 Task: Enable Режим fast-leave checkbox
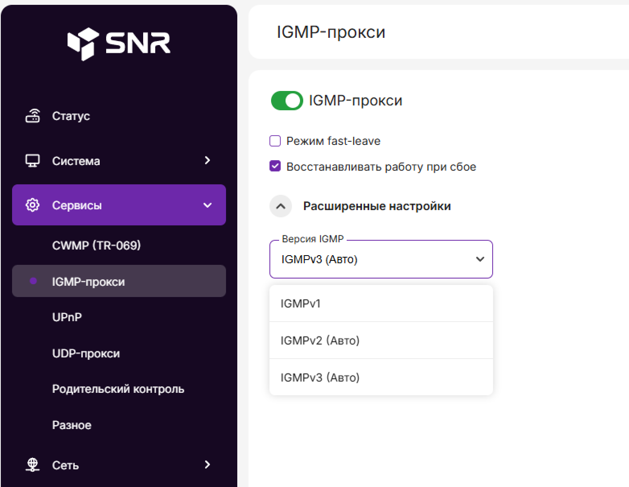pos(275,141)
